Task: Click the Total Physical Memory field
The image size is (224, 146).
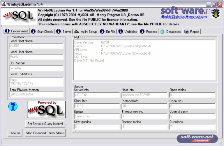Action: pyautogui.click(x=36, y=95)
